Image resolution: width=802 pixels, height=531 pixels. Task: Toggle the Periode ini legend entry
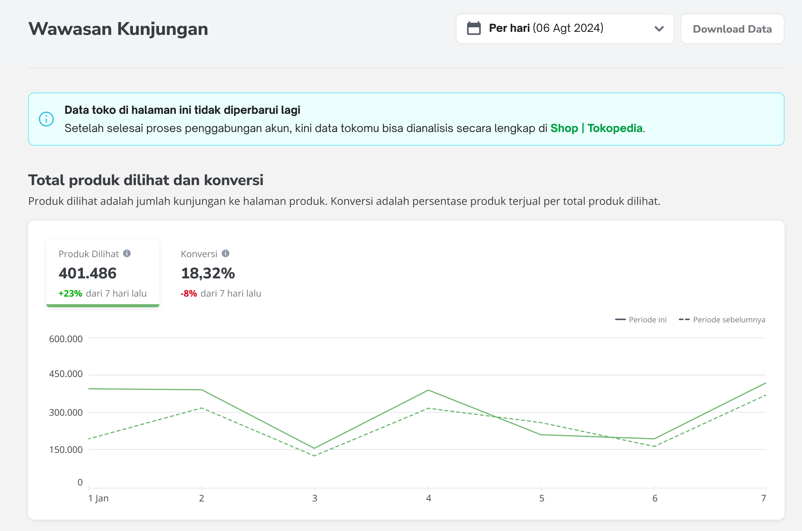pyautogui.click(x=647, y=320)
